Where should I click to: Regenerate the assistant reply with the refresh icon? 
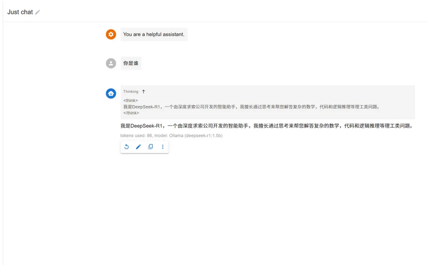pos(126,147)
